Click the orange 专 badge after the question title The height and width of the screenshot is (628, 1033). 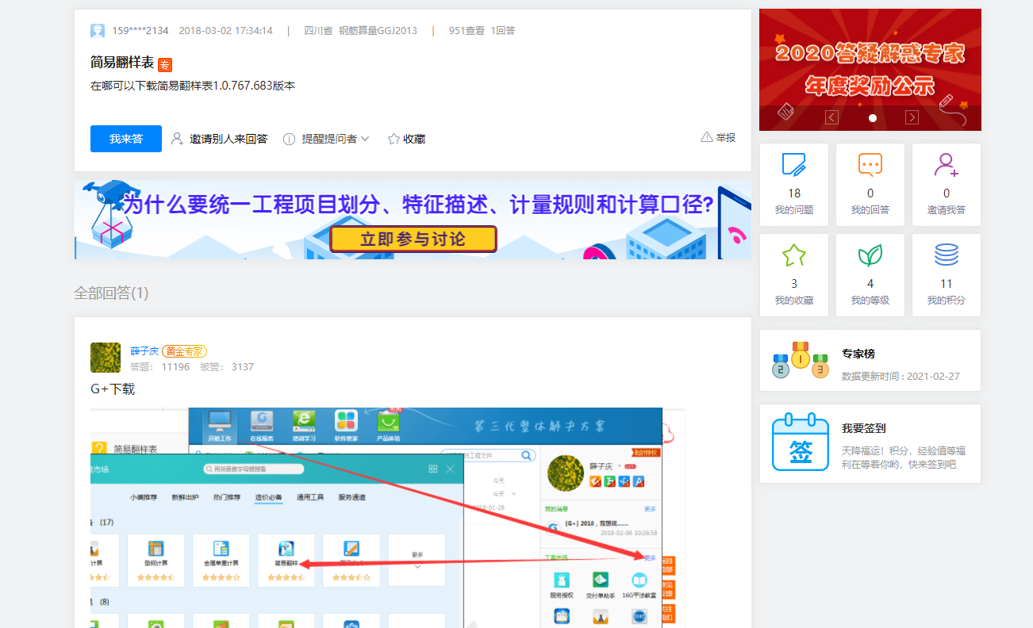(165, 65)
